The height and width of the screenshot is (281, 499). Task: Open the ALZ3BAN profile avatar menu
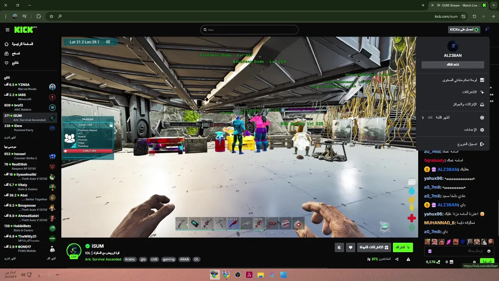click(487, 30)
